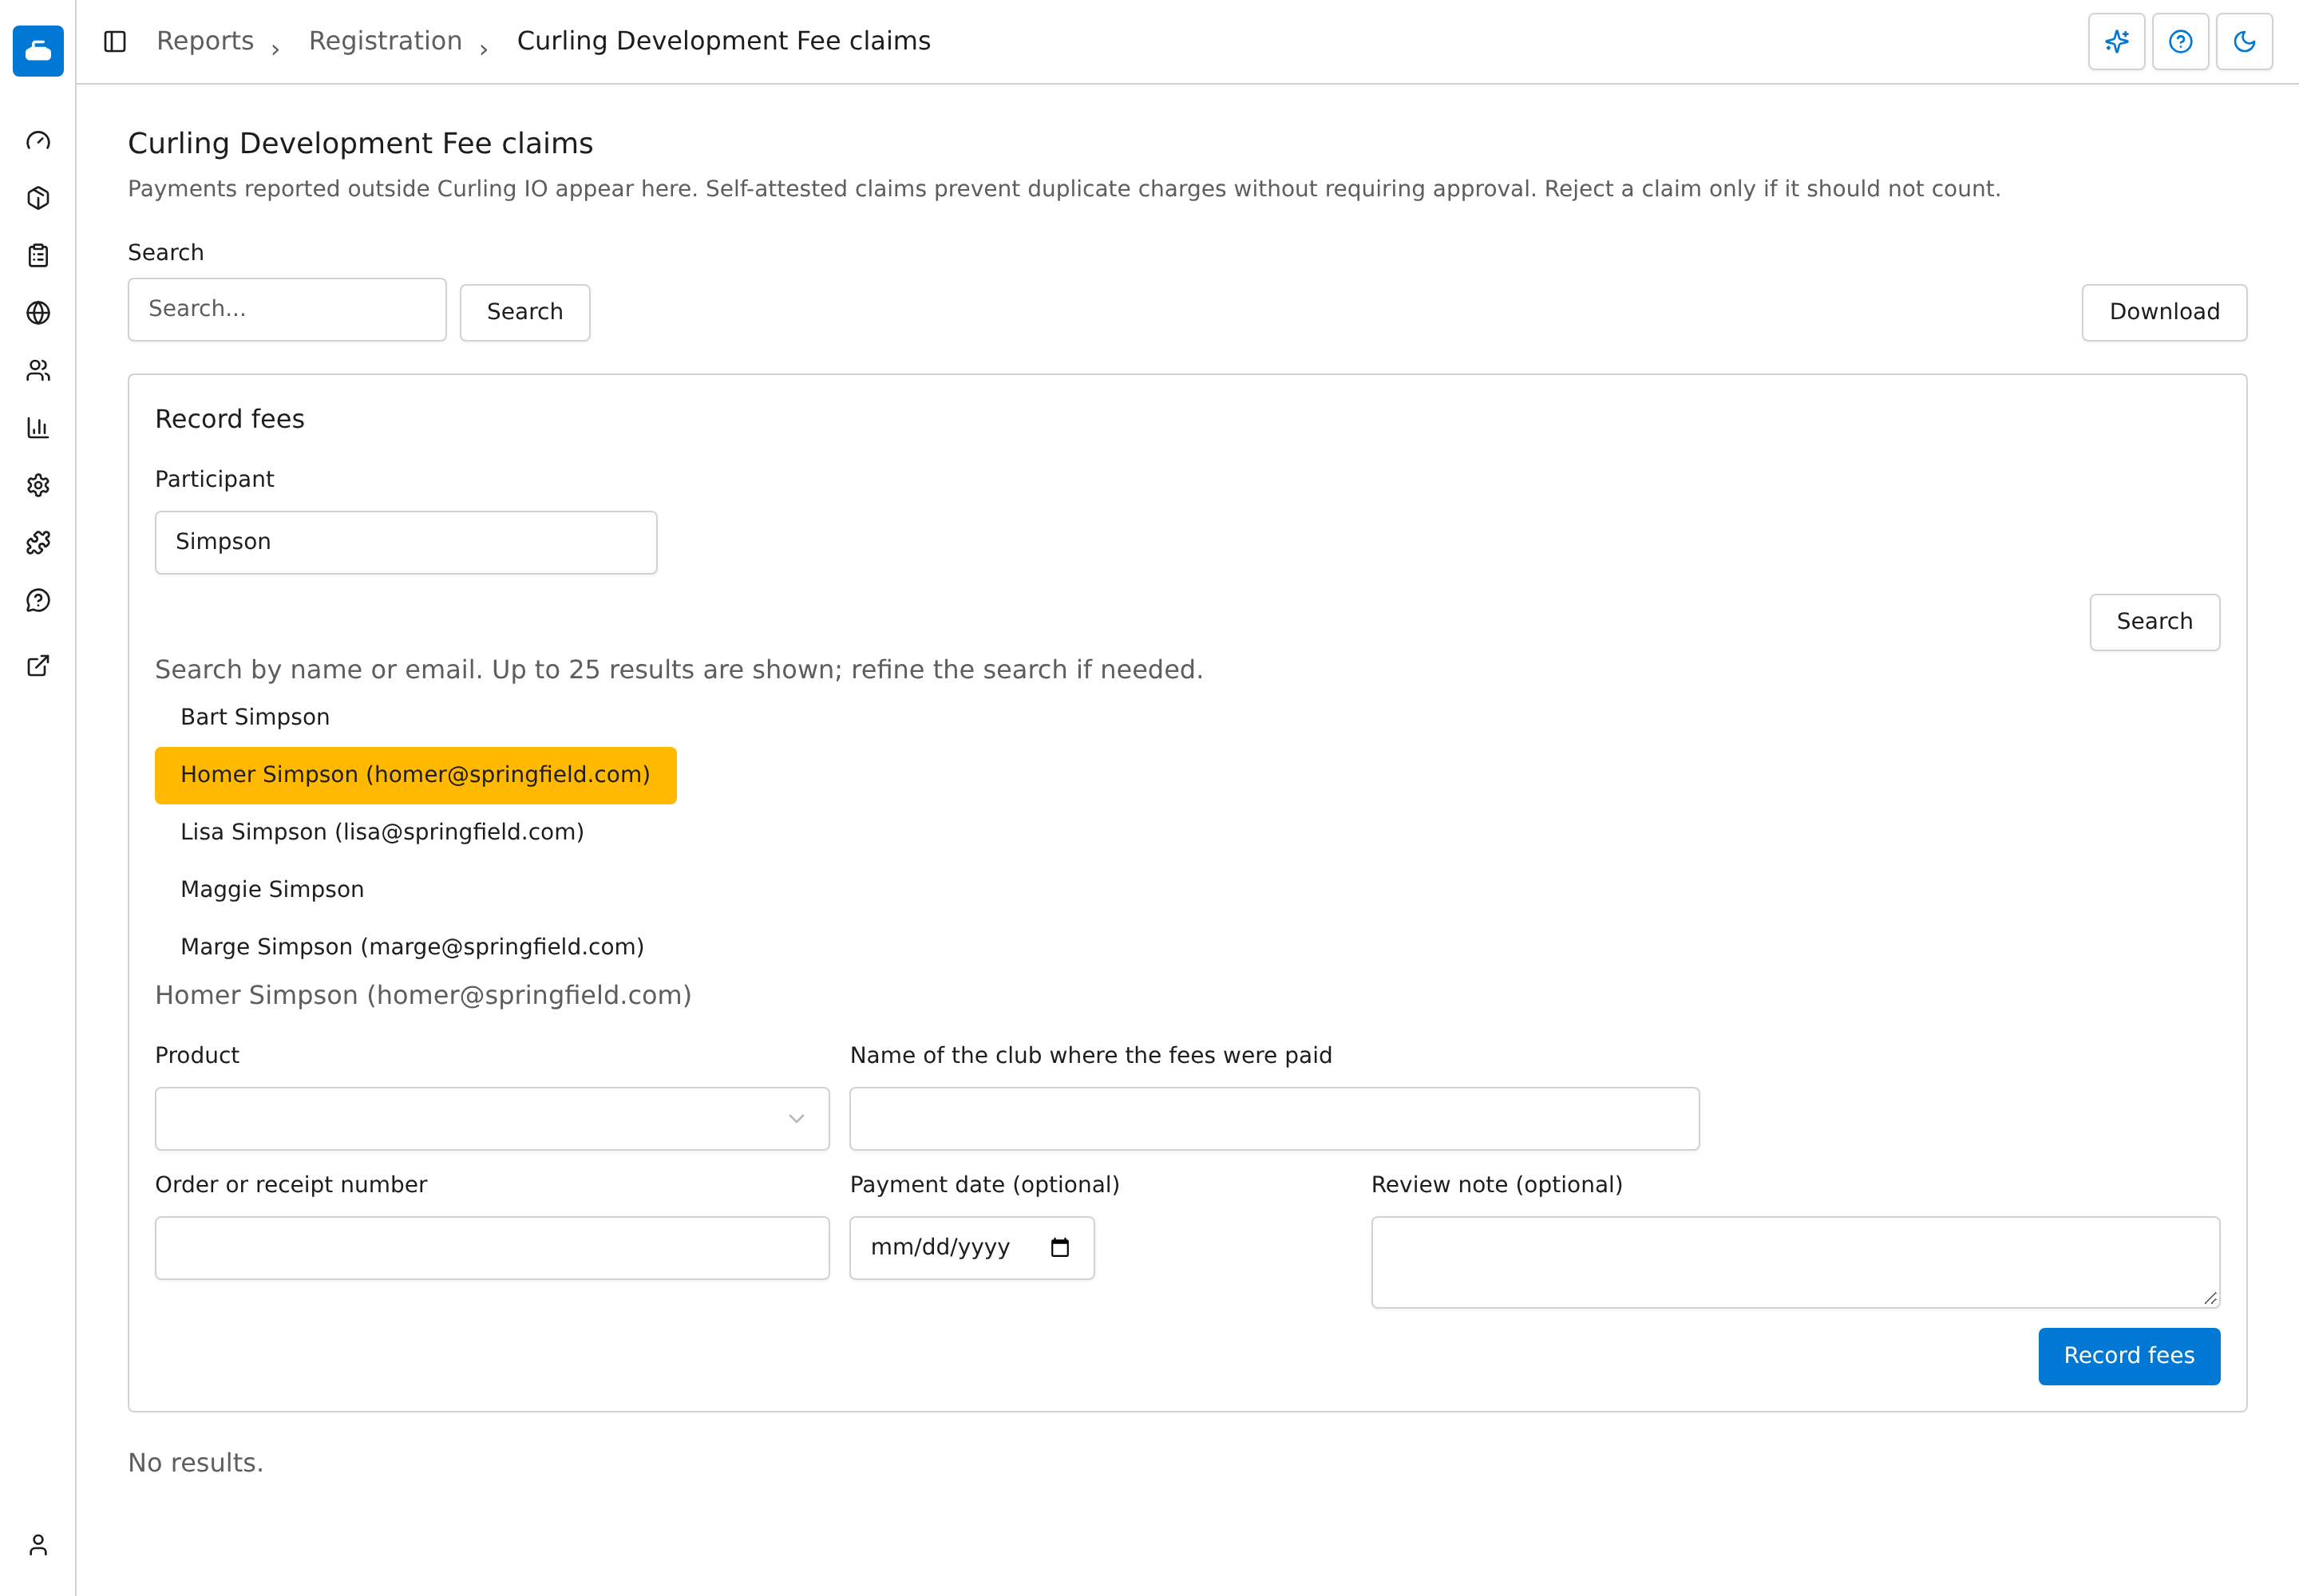The width and height of the screenshot is (2299, 1596).
Task: Open the settings gear icon in sidebar
Action: [x=38, y=486]
